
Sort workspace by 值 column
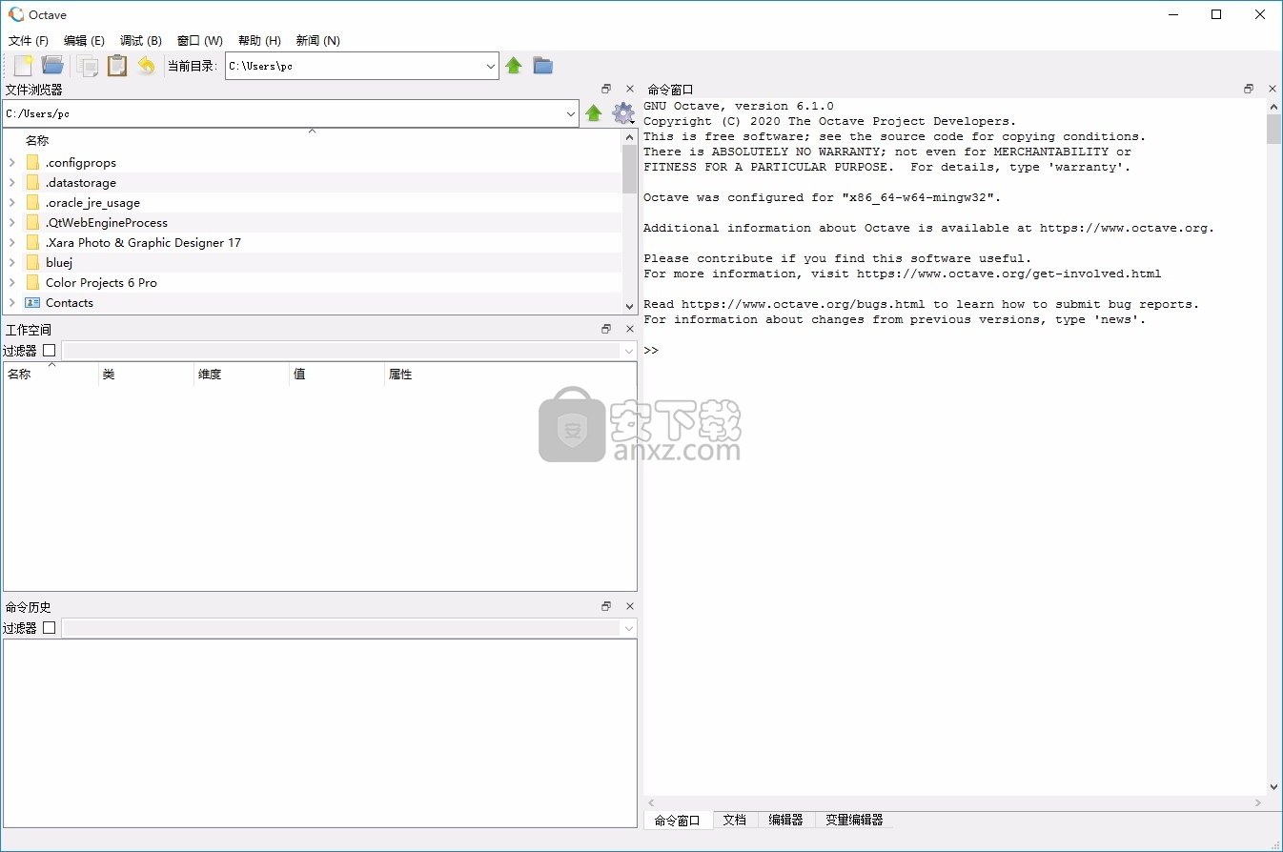(337, 375)
